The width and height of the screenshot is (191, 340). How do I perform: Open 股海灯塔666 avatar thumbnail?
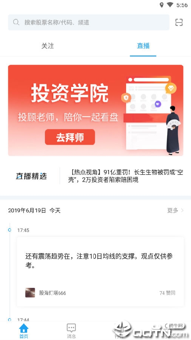click(x=30, y=293)
